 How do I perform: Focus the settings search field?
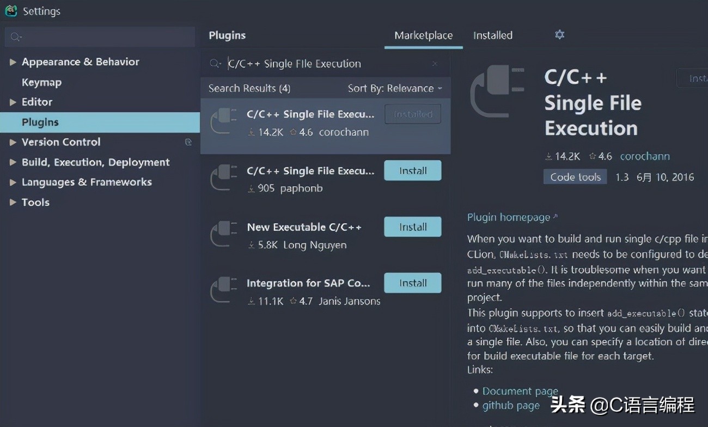pos(100,37)
